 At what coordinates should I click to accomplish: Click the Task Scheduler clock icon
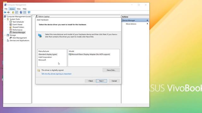point(11,22)
